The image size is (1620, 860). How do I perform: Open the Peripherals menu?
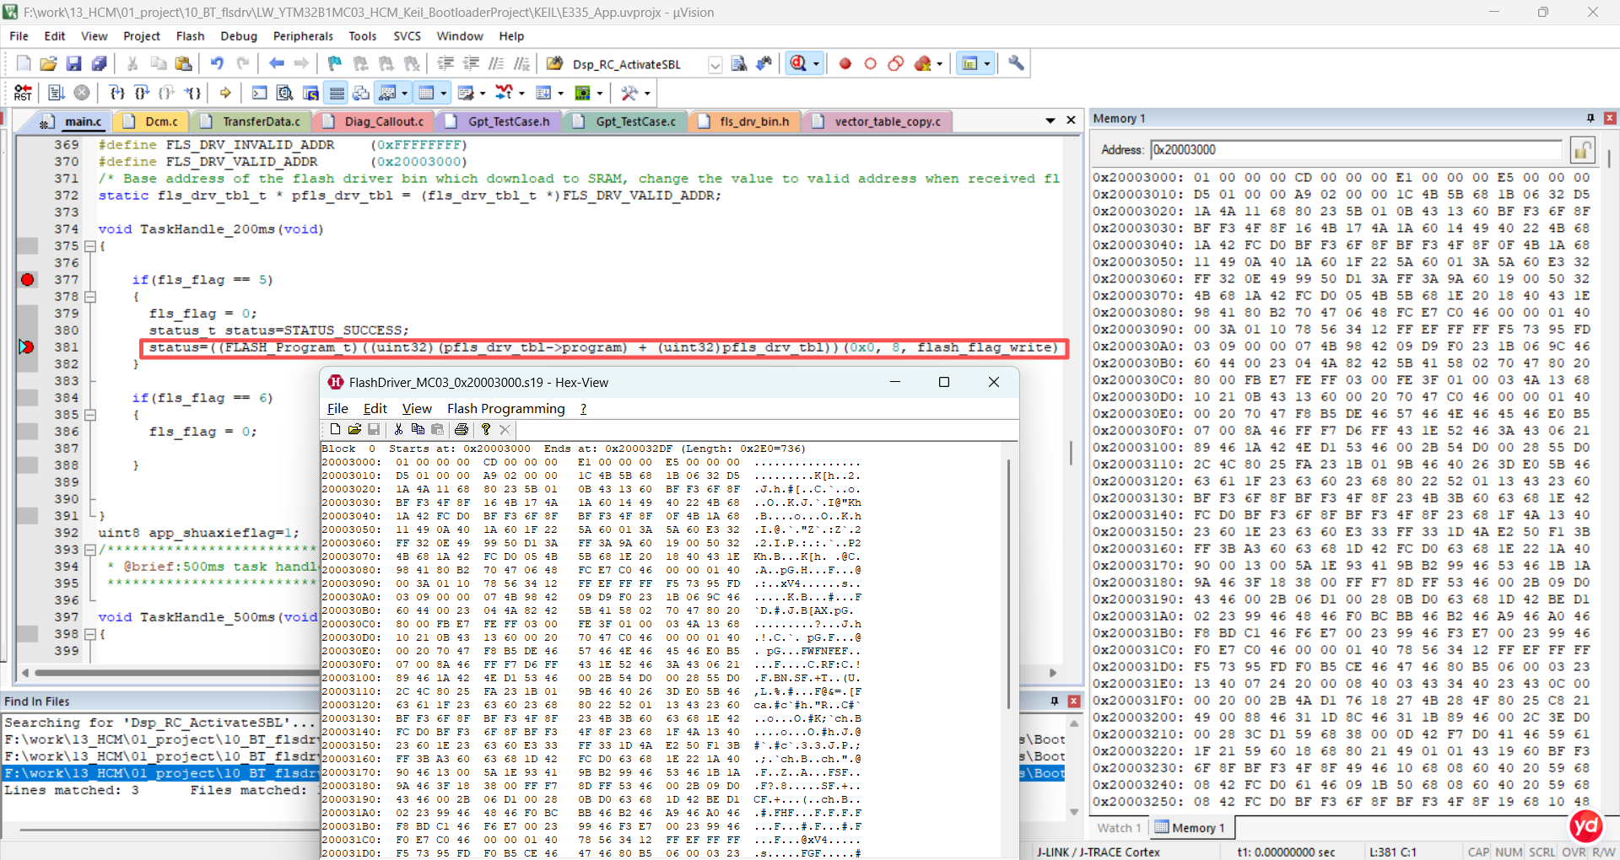tap(303, 36)
